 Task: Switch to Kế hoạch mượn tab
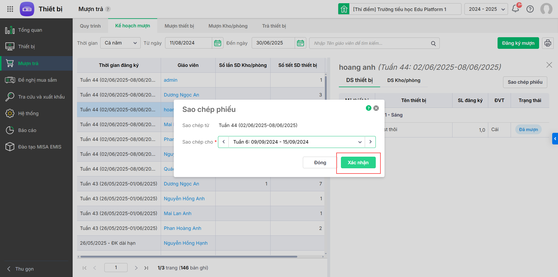coord(133,26)
